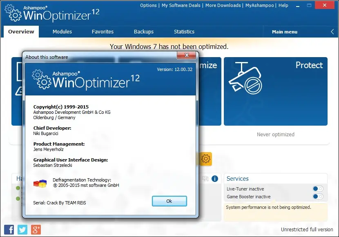Image resolution: width=339 pixels, height=237 pixels.
Task: Switch to the Overview tab
Action: 21,32
